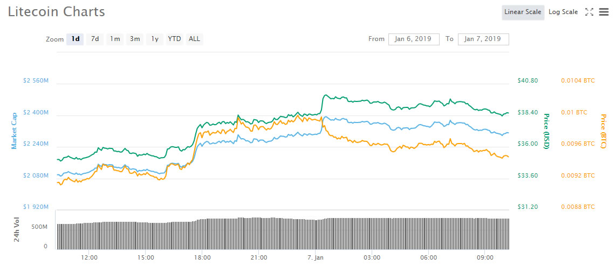Show ALL historical data range

pyautogui.click(x=194, y=39)
